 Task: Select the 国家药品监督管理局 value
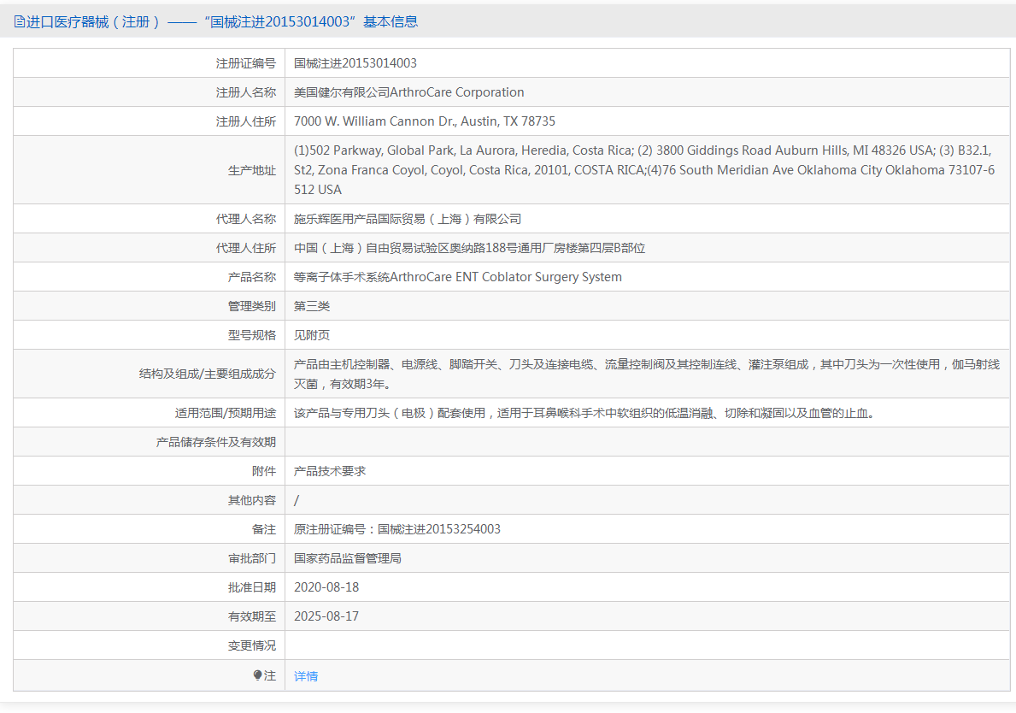tap(347, 558)
